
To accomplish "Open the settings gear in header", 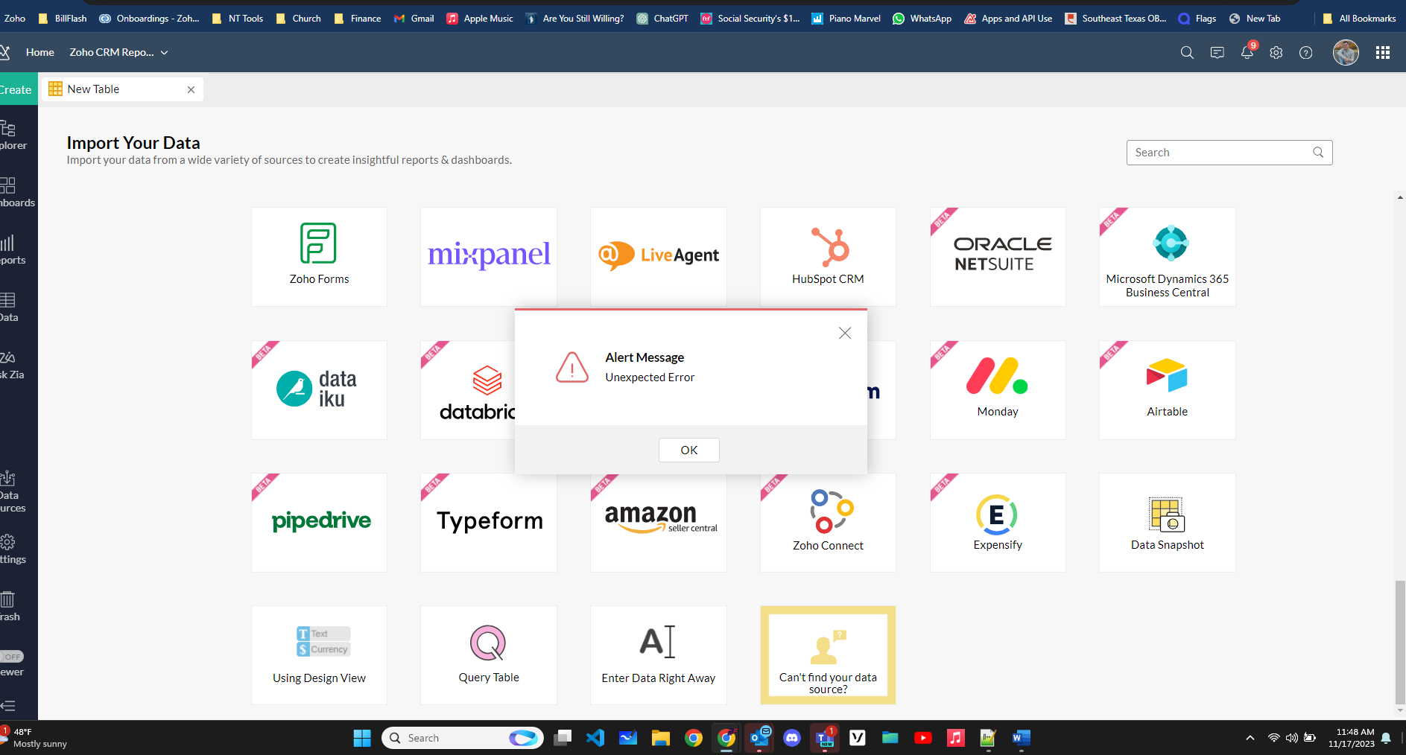I will coord(1276,53).
